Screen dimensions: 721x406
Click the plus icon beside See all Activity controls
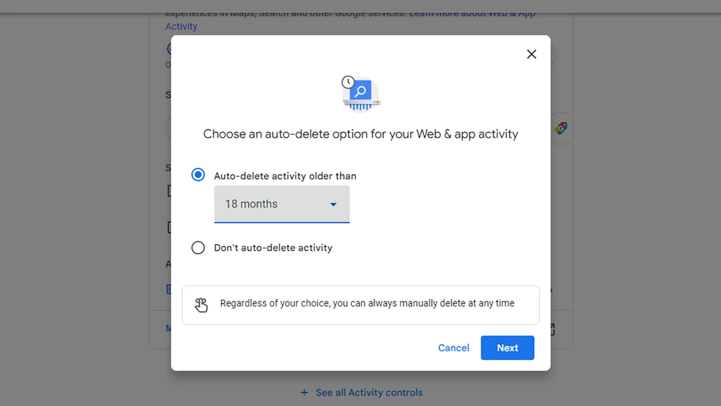click(x=304, y=393)
